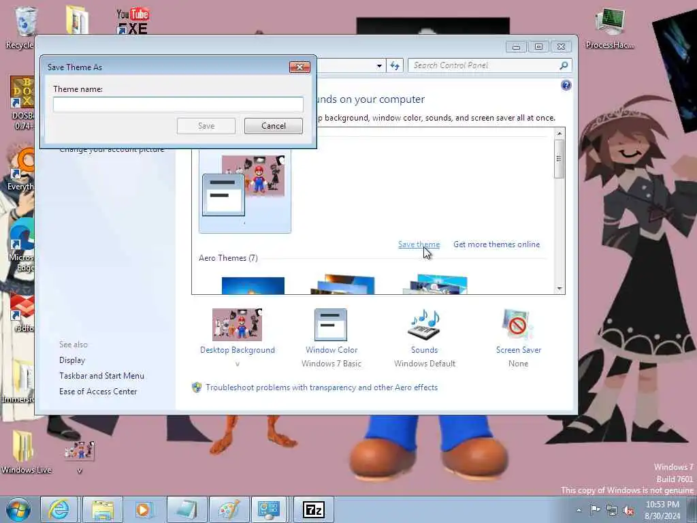Click the Action Center flag icon
Image resolution: width=697 pixels, height=523 pixels.
point(595,509)
